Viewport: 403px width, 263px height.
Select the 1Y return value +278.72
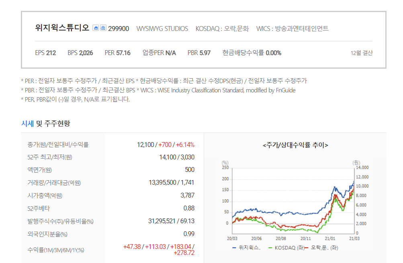(184, 253)
